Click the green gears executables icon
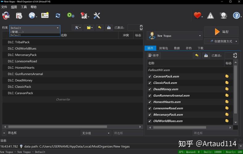 tap(71, 15)
